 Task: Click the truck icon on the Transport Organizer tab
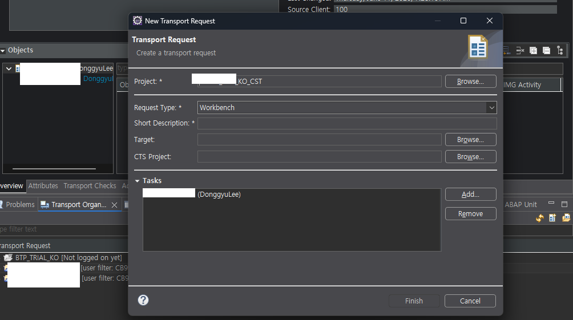click(45, 205)
